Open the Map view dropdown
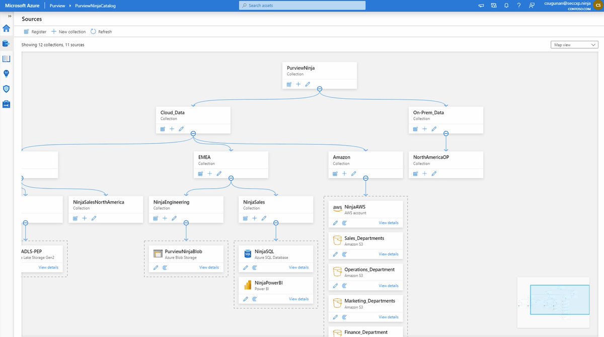Viewport: 604px width, 337px height. tap(574, 45)
